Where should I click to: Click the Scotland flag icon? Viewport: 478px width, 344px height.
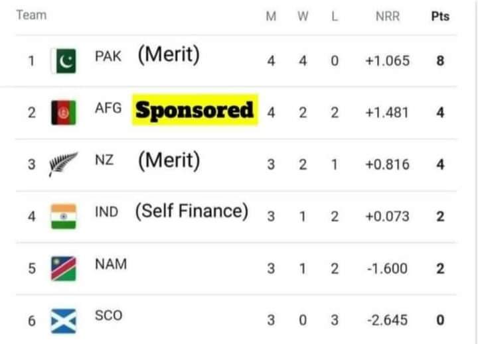[64, 321]
